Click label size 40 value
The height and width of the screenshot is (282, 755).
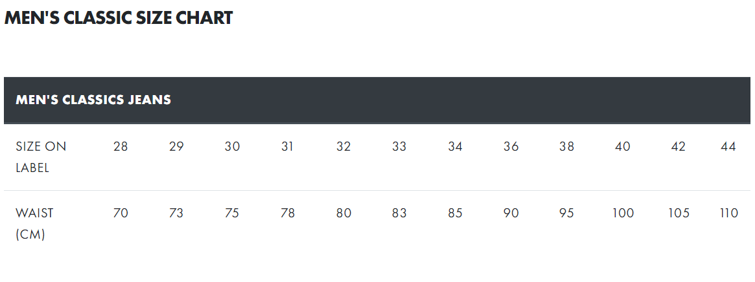point(622,146)
